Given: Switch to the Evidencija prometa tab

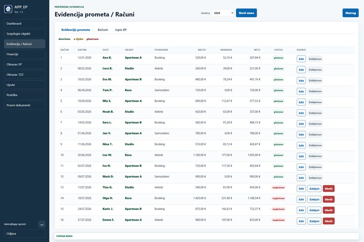Looking at the screenshot, I should [76, 30].
